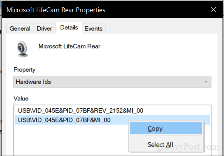Select the hardware ID containing REV_2152

tap(81, 111)
